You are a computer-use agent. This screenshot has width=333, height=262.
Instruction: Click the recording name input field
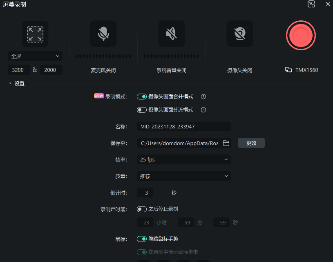click(183, 126)
